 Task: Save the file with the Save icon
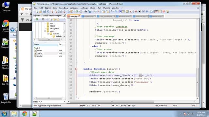(x=44, y=12)
